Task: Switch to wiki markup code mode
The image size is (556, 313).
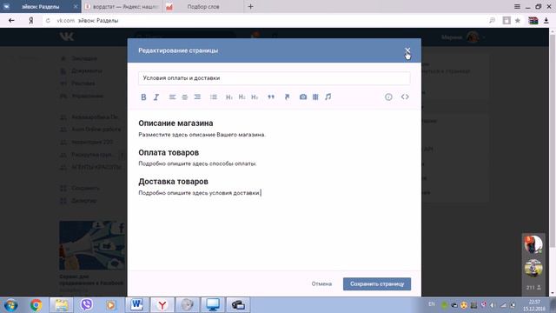Action: [x=405, y=97]
